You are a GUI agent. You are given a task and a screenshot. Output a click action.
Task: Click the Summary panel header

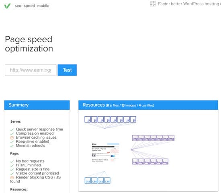click(x=37, y=105)
